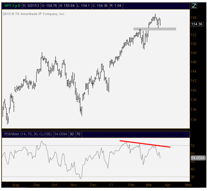Click the 138 price axis label
Screen dimensions: 207x191
click(193, 100)
